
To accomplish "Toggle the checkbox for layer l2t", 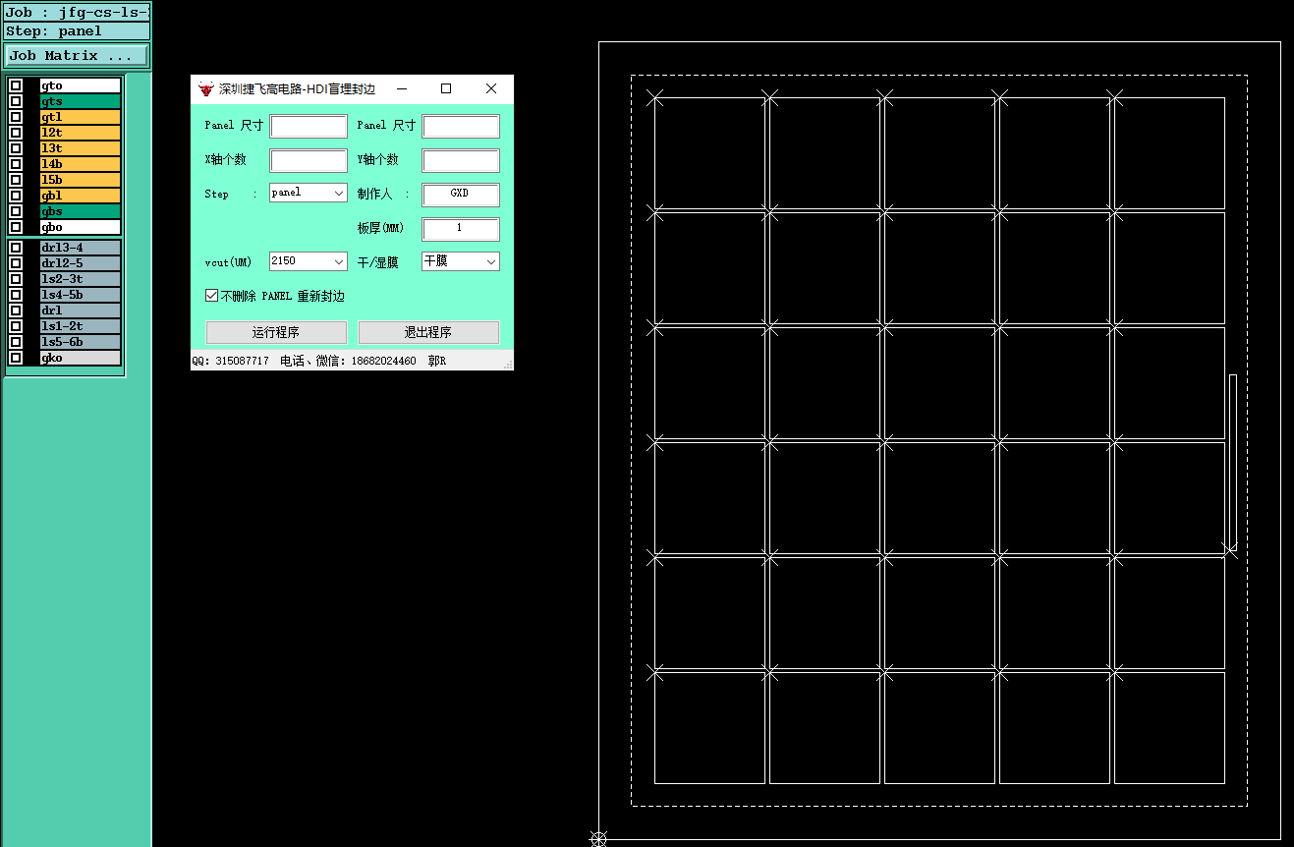I will [16, 133].
